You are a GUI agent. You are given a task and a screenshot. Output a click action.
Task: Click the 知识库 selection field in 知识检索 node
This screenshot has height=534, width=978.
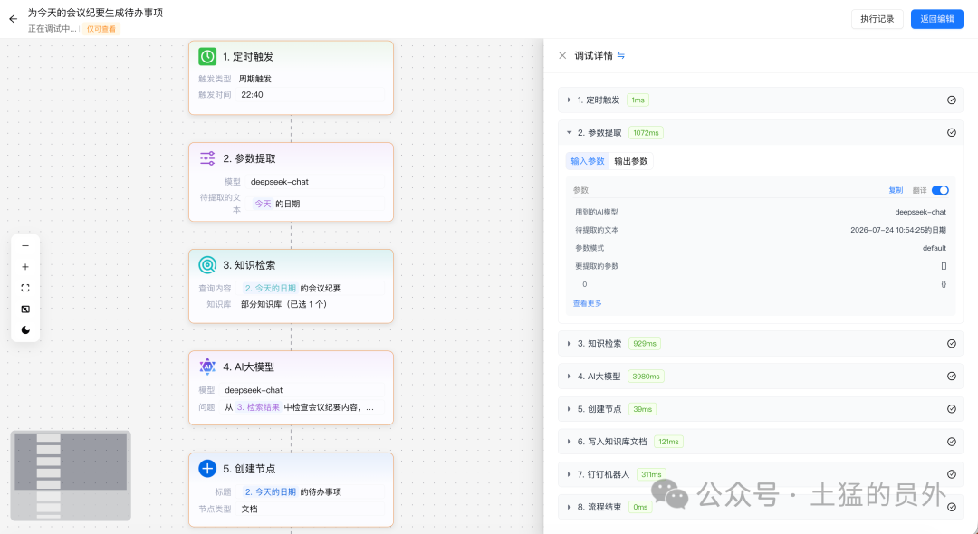click(312, 305)
